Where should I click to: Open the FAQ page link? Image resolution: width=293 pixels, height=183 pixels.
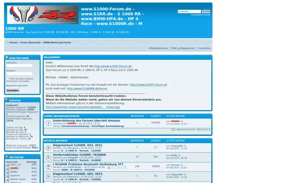click(x=174, y=48)
